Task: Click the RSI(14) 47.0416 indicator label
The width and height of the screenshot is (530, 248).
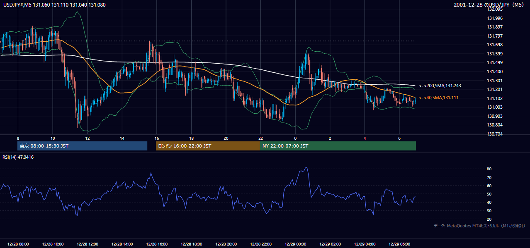Action: pyautogui.click(x=18, y=157)
